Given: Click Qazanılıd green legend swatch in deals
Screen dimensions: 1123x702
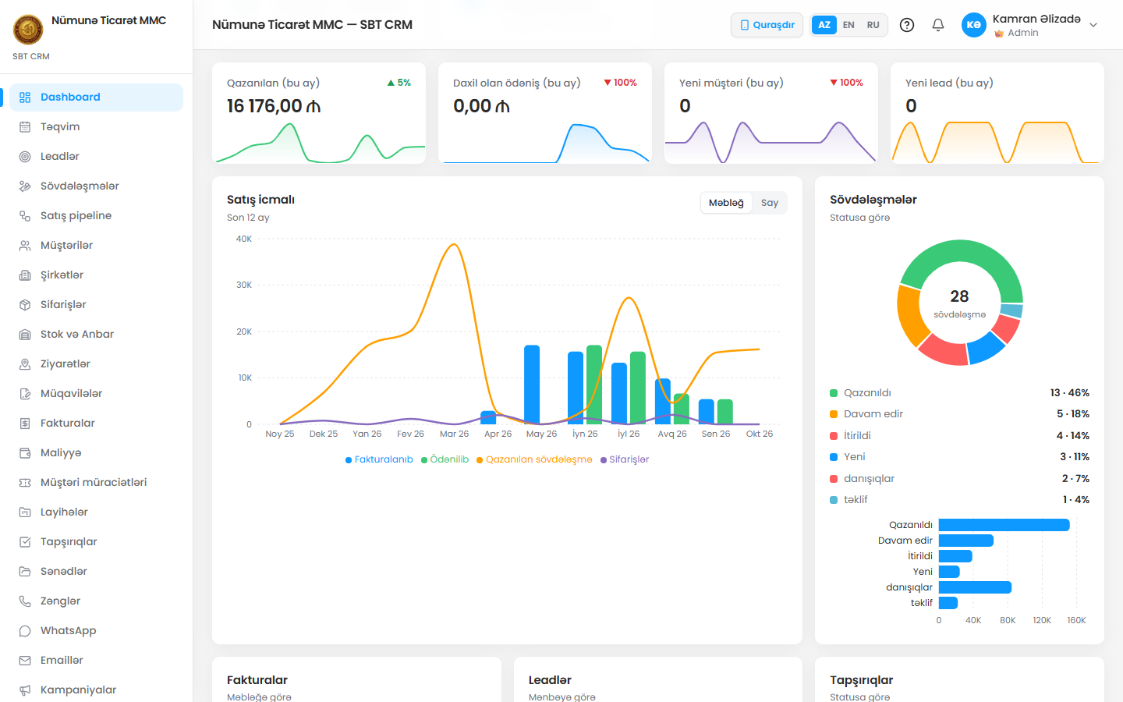Looking at the screenshot, I should pos(834,393).
